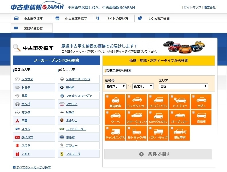Click the Porsche crest icon
Viewport: 227px width, 172px height.
coord(62,120)
